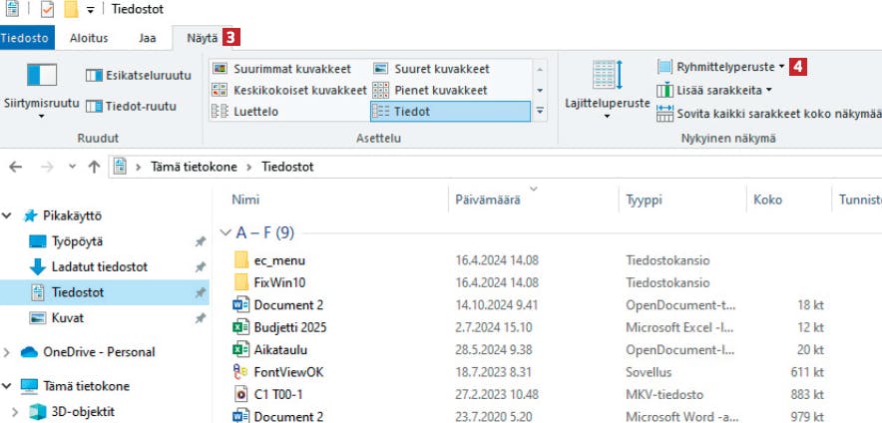882x423 pixels.
Task: Open Lisää sarakkeita dropdown
Action: [714, 90]
